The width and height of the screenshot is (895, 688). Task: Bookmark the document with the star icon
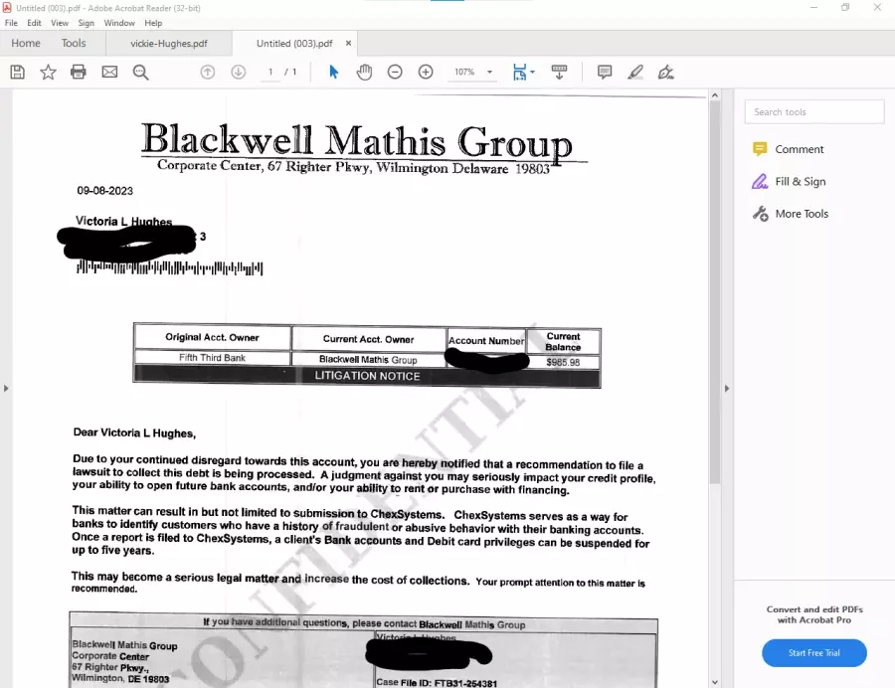[48, 72]
